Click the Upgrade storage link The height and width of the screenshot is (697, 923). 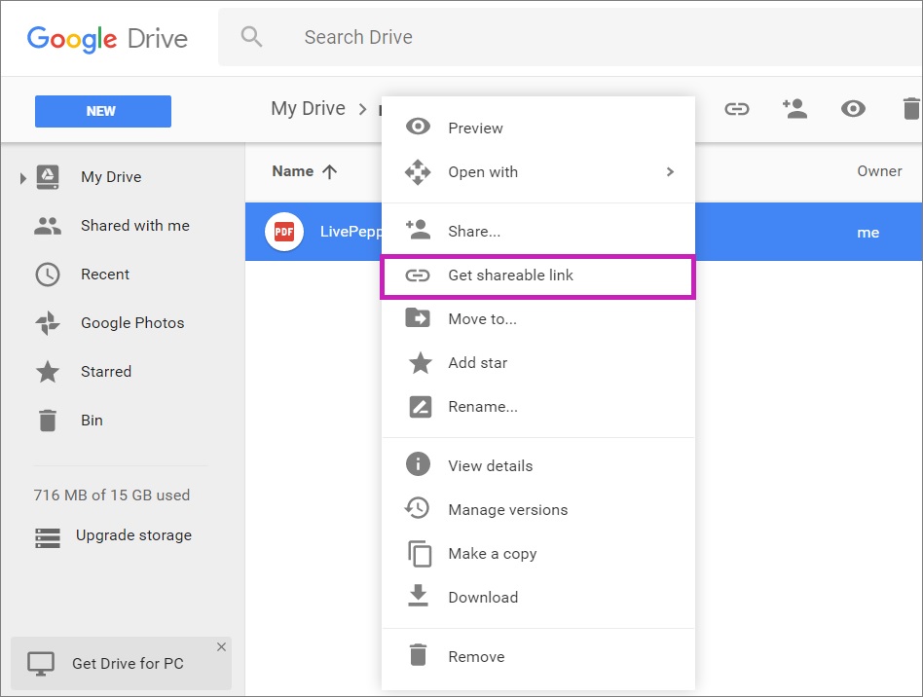[133, 535]
